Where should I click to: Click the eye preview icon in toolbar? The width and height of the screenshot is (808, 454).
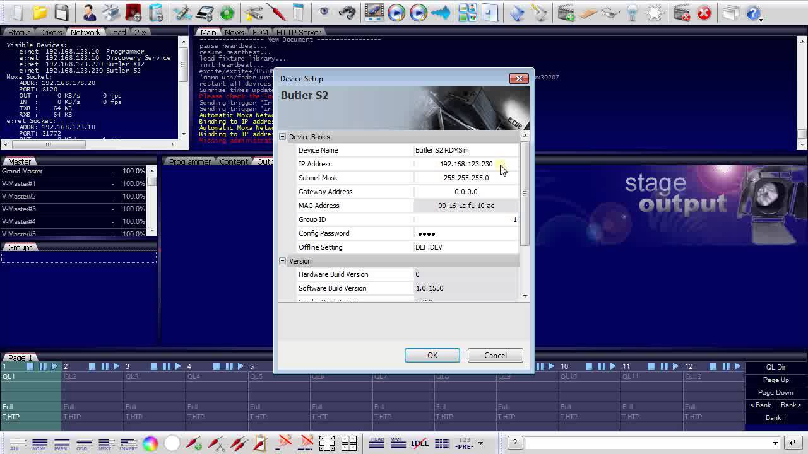pyautogui.click(x=324, y=12)
